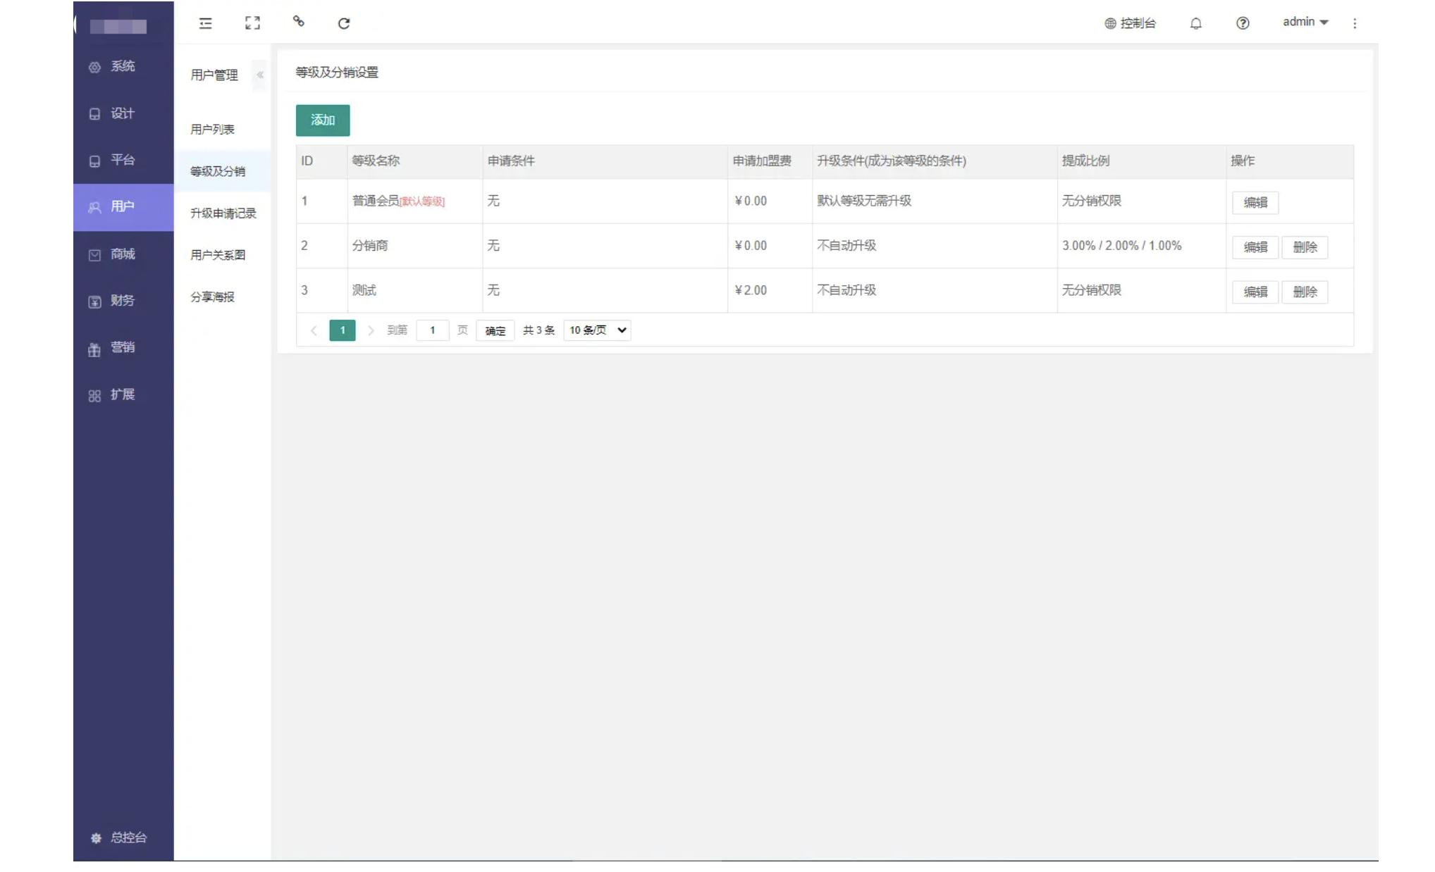Click the refresh page icon
Viewport: 1435px width, 872px height.
pos(344,23)
